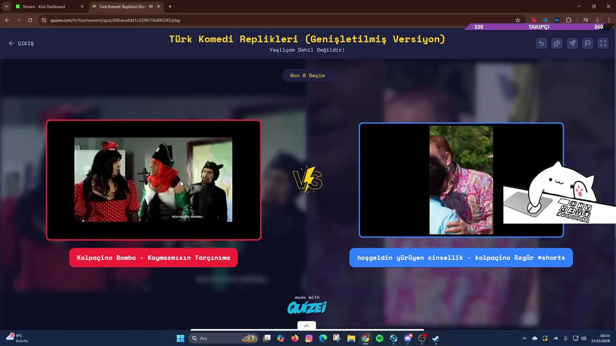Go back with ÇIKIŞ exit arrow

click(x=21, y=43)
